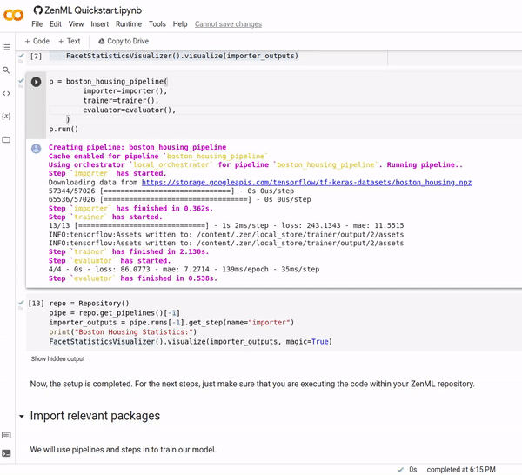Screen dimensions: 522x475
Task: Open the table of contents sidebar
Action: coord(6,47)
